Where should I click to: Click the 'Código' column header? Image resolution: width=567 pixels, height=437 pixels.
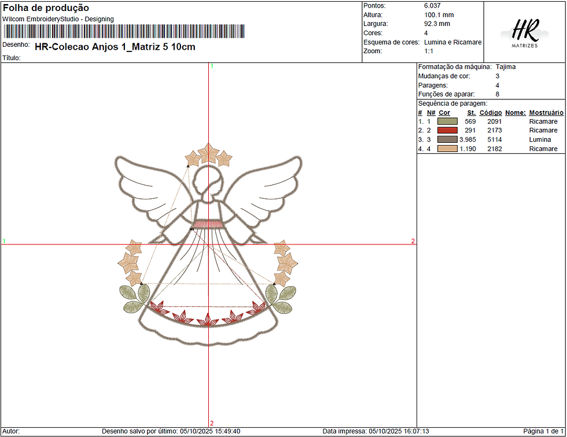point(491,113)
